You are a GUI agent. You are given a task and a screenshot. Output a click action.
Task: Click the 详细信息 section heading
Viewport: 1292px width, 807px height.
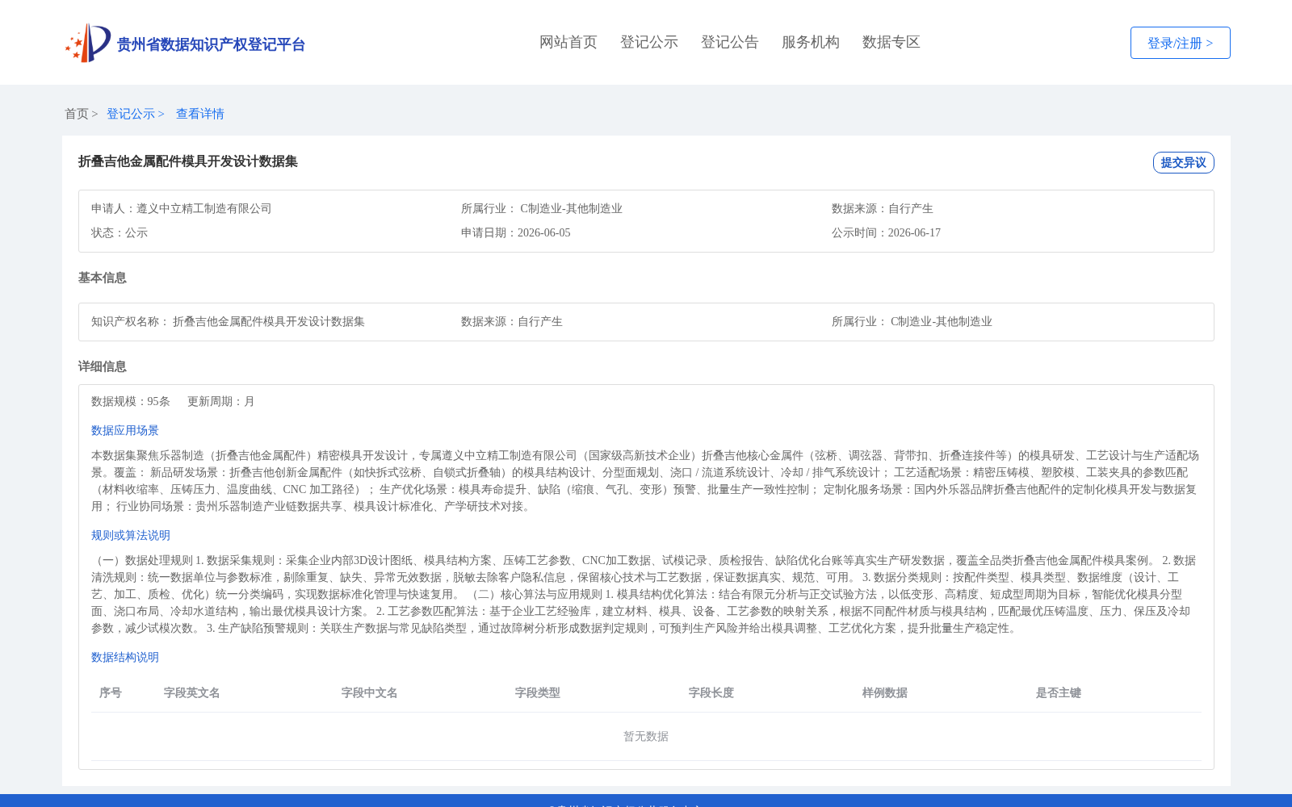pos(103,366)
